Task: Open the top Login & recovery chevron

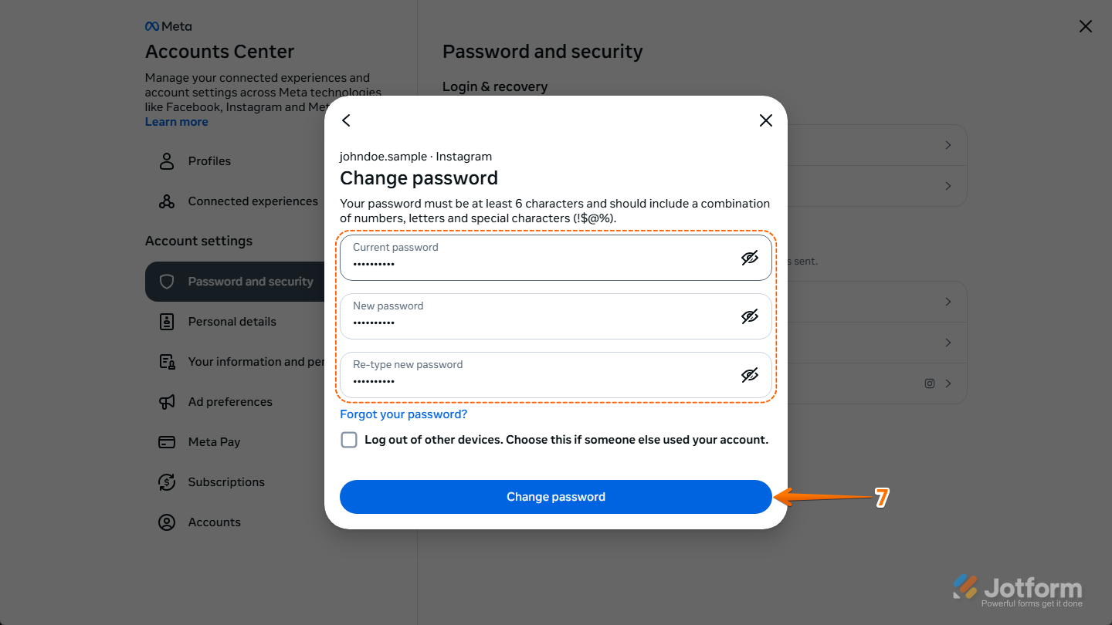Action: click(x=948, y=144)
